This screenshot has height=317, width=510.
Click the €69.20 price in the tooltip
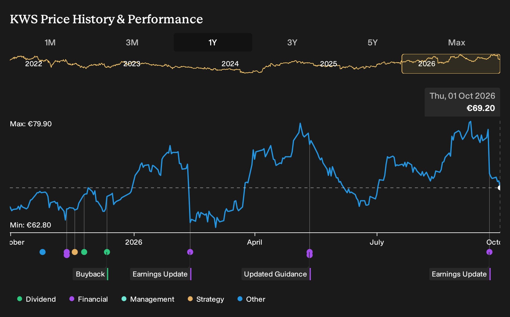coord(481,108)
